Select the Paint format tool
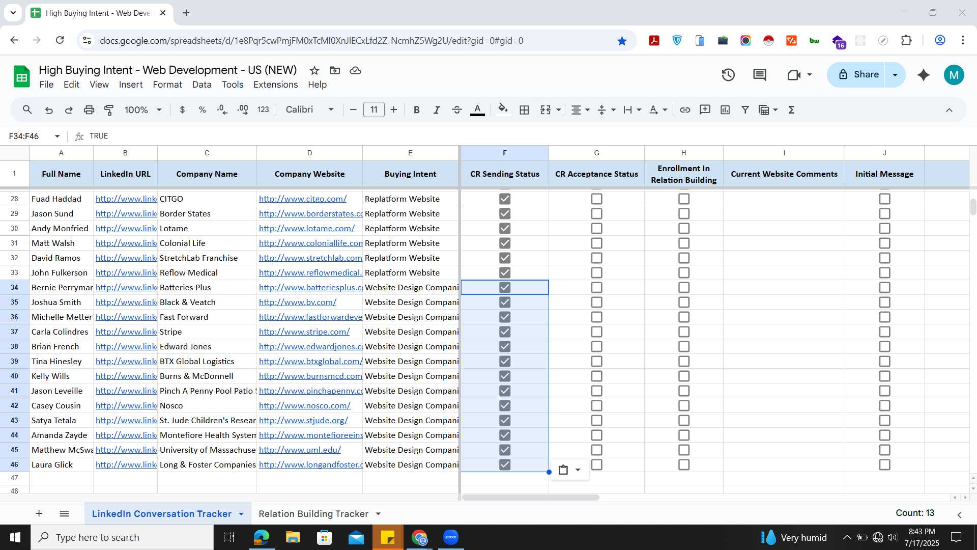 pos(109,110)
